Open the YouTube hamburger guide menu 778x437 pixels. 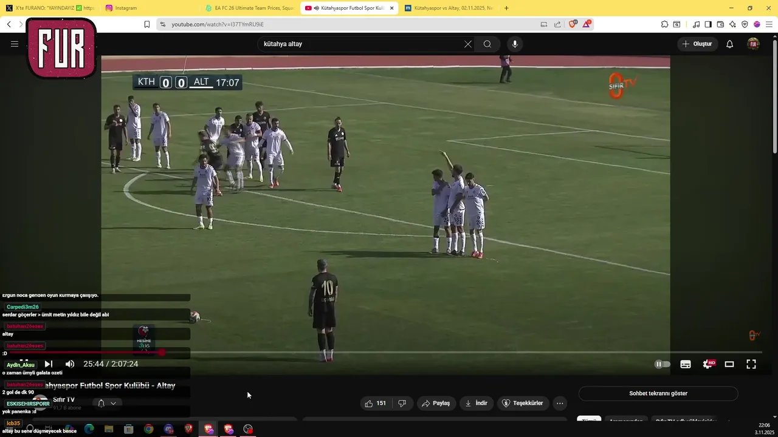[x=15, y=44]
